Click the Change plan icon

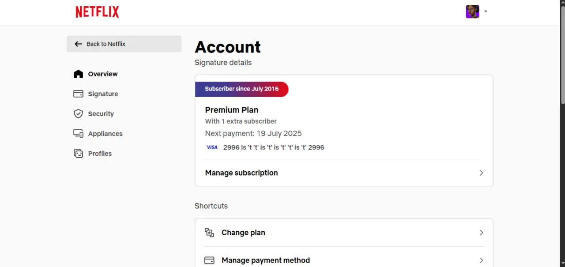point(209,233)
